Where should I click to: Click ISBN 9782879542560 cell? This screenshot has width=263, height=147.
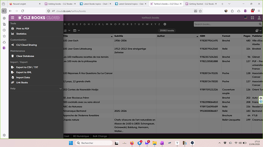pyautogui.click(x=209, y=48)
